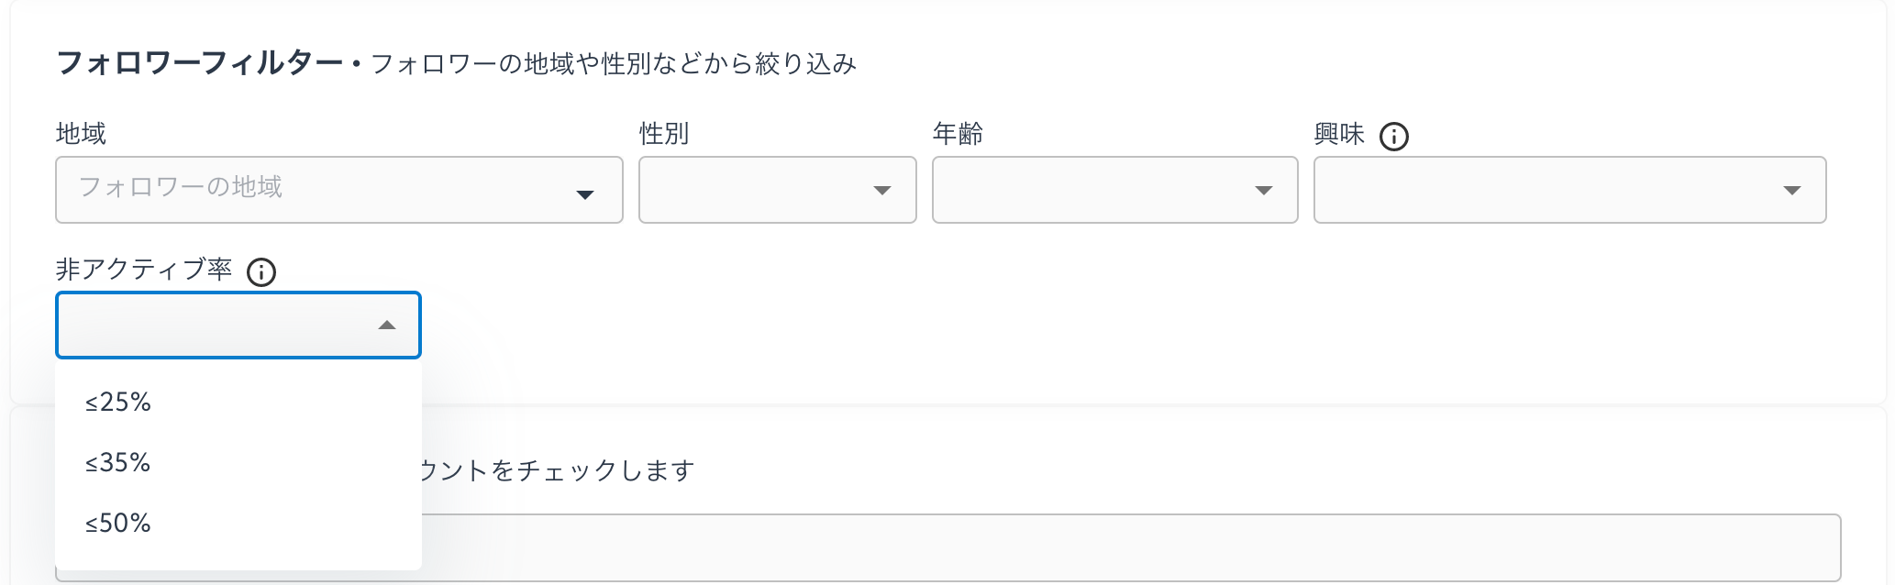
Task: Choose ≤35% from the list
Action: click(x=118, y=462)
